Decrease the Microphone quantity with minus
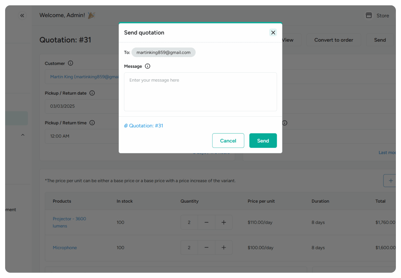This screenshot has height=278, width=401. 206,248
